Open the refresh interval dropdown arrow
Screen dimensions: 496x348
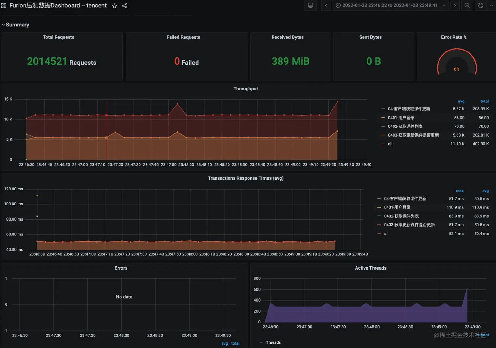coord(491,5)
